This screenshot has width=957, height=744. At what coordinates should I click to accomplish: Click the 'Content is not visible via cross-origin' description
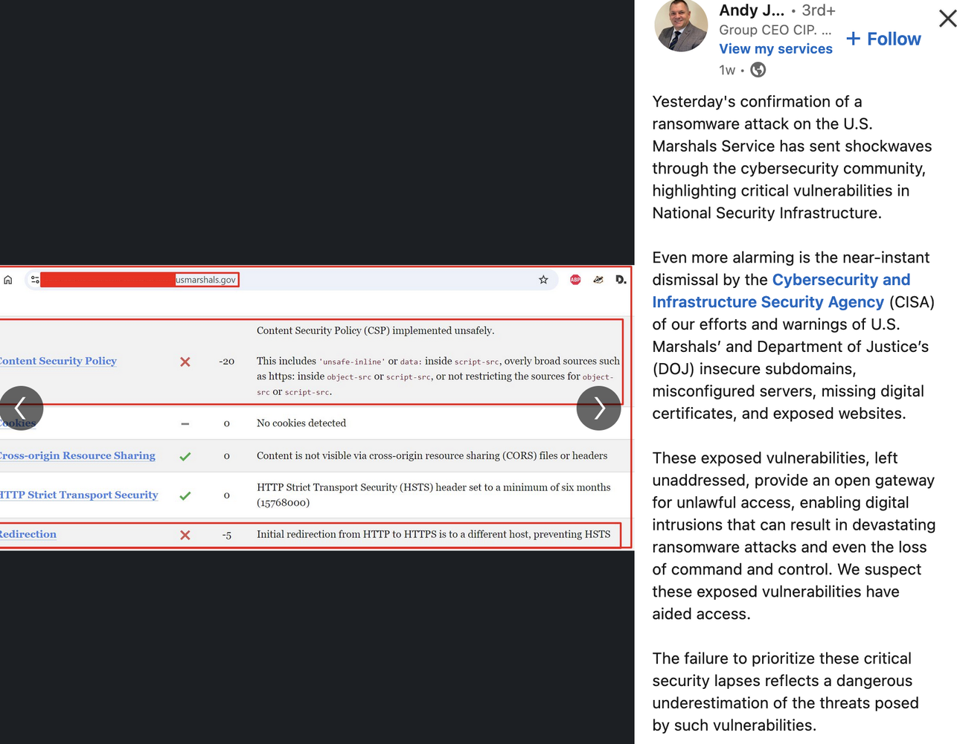[x=432, y=455]
